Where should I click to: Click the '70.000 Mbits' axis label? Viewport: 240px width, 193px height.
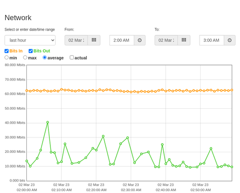[x=15, y=79]
